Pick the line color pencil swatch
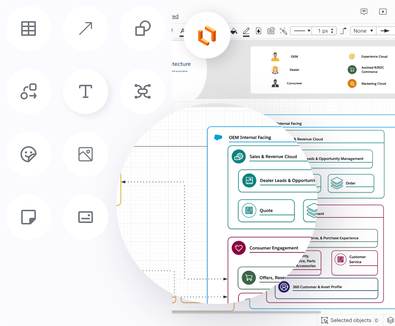The width and height of the screenshot is (395, 326). [x=246, y=31]
